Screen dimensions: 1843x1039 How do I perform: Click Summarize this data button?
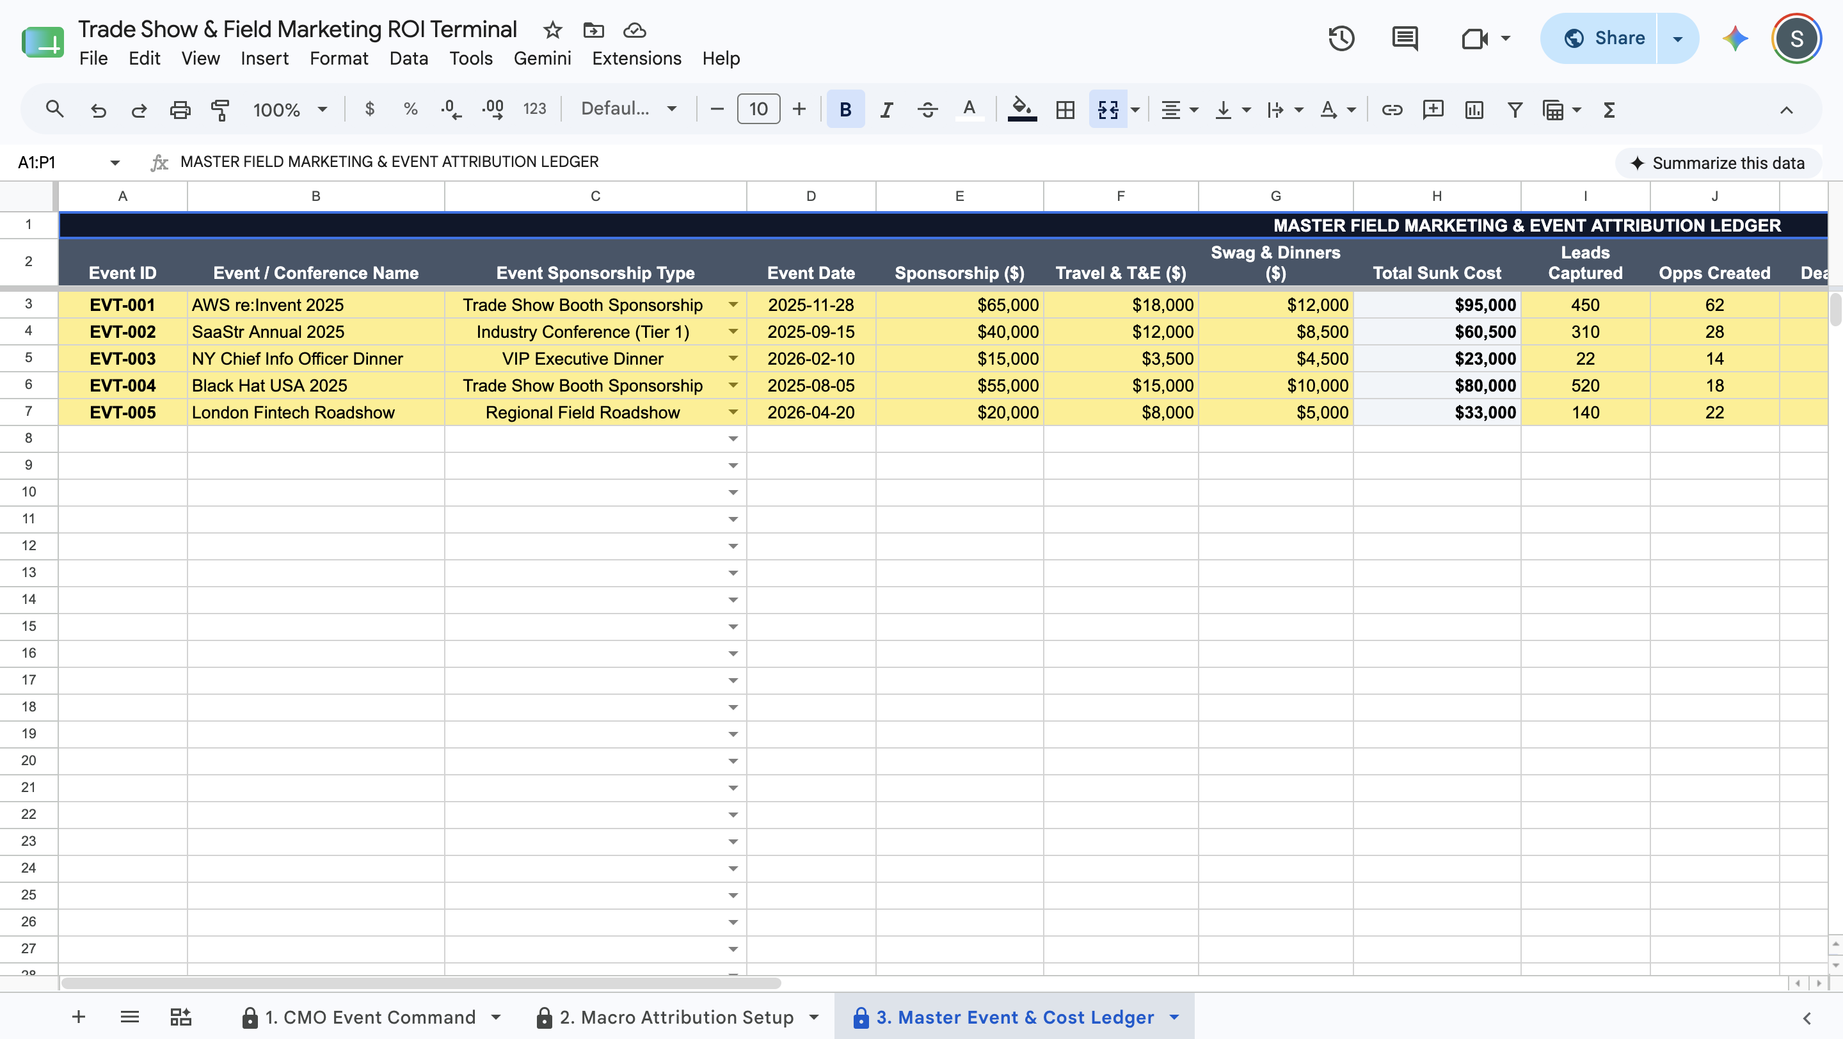point(1718,163)
